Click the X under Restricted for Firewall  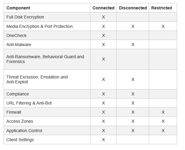(x=163, y=112)
